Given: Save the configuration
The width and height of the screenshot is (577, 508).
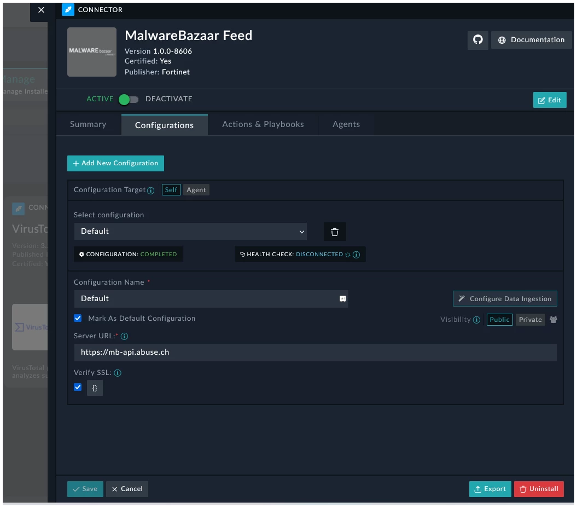Looking at the screenshot, I should coord(85,489).
